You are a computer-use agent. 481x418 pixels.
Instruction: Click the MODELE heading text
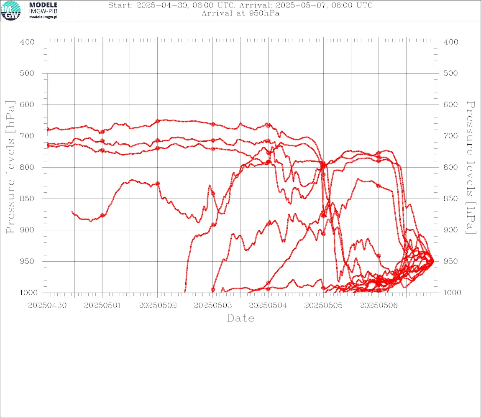(43, 5)
